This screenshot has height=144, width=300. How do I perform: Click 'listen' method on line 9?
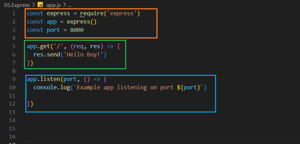tap(50, 79)
